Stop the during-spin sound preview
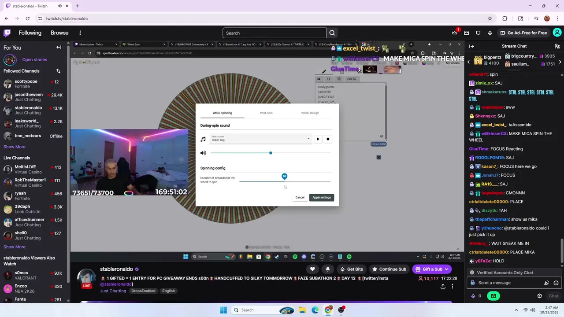564x317 pixels. tap(328, 139)
